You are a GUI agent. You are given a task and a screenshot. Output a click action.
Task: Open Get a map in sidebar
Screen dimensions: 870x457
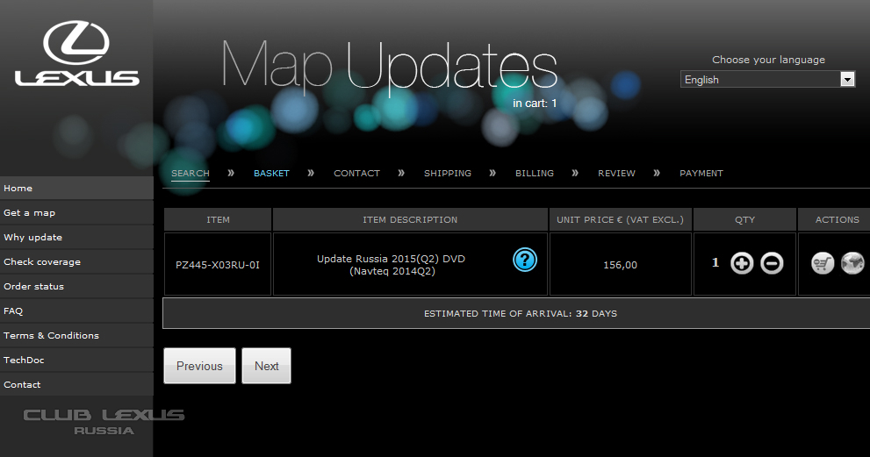point(76,212)
